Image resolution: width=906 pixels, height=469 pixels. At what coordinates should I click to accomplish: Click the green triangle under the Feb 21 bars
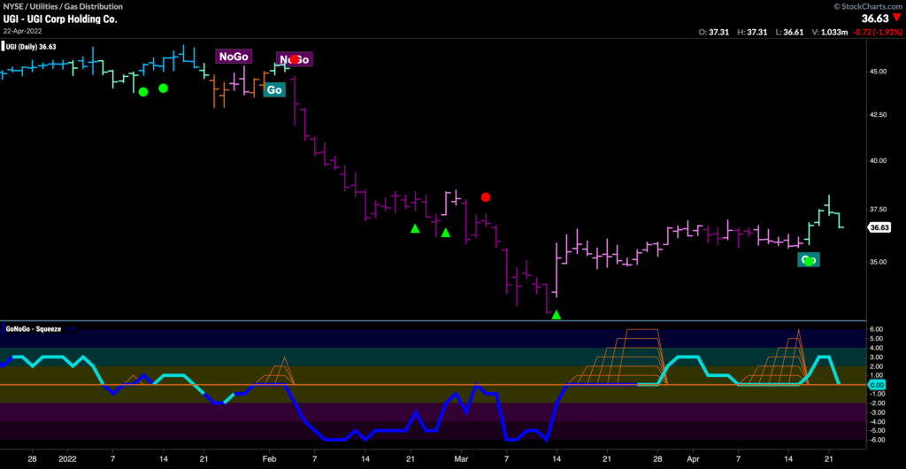[x=414, y=228]
